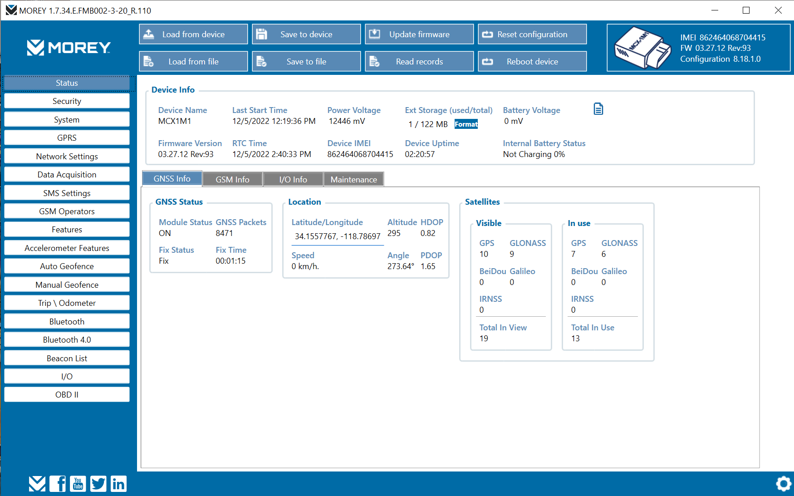Click the MCX-1M1 device image
The height and width of the screenshot is (496, 794).
click(642, 48)
